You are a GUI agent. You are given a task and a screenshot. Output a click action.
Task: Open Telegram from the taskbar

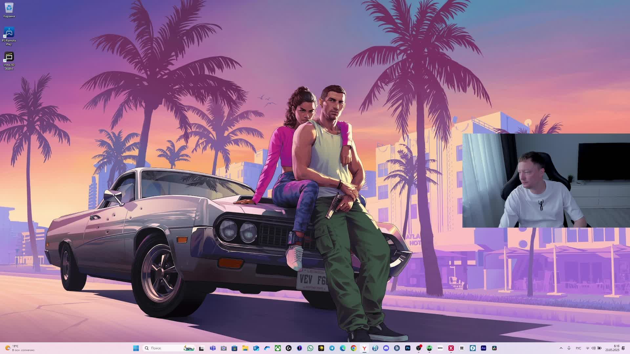tap(332, 348)
